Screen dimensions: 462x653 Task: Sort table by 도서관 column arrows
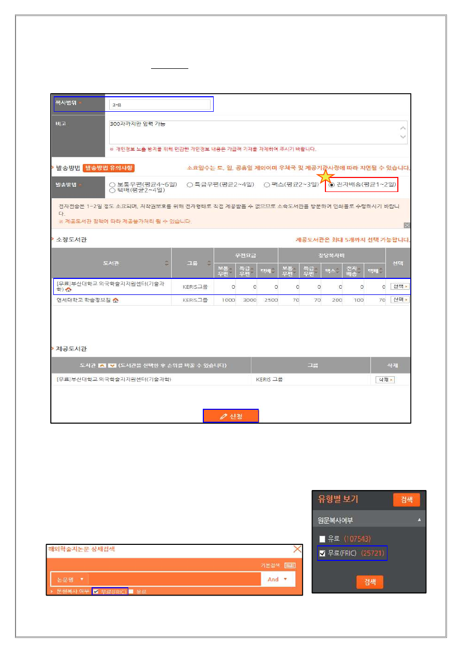pyautogui.click(x=167, y=263)
